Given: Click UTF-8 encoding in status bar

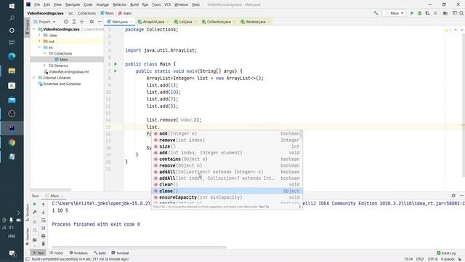Looking at the screenshot, I should click(432, 259).
